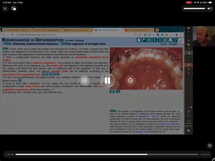Go to previous page using left chevron
The image size is (215, 161).
[155, 40]
